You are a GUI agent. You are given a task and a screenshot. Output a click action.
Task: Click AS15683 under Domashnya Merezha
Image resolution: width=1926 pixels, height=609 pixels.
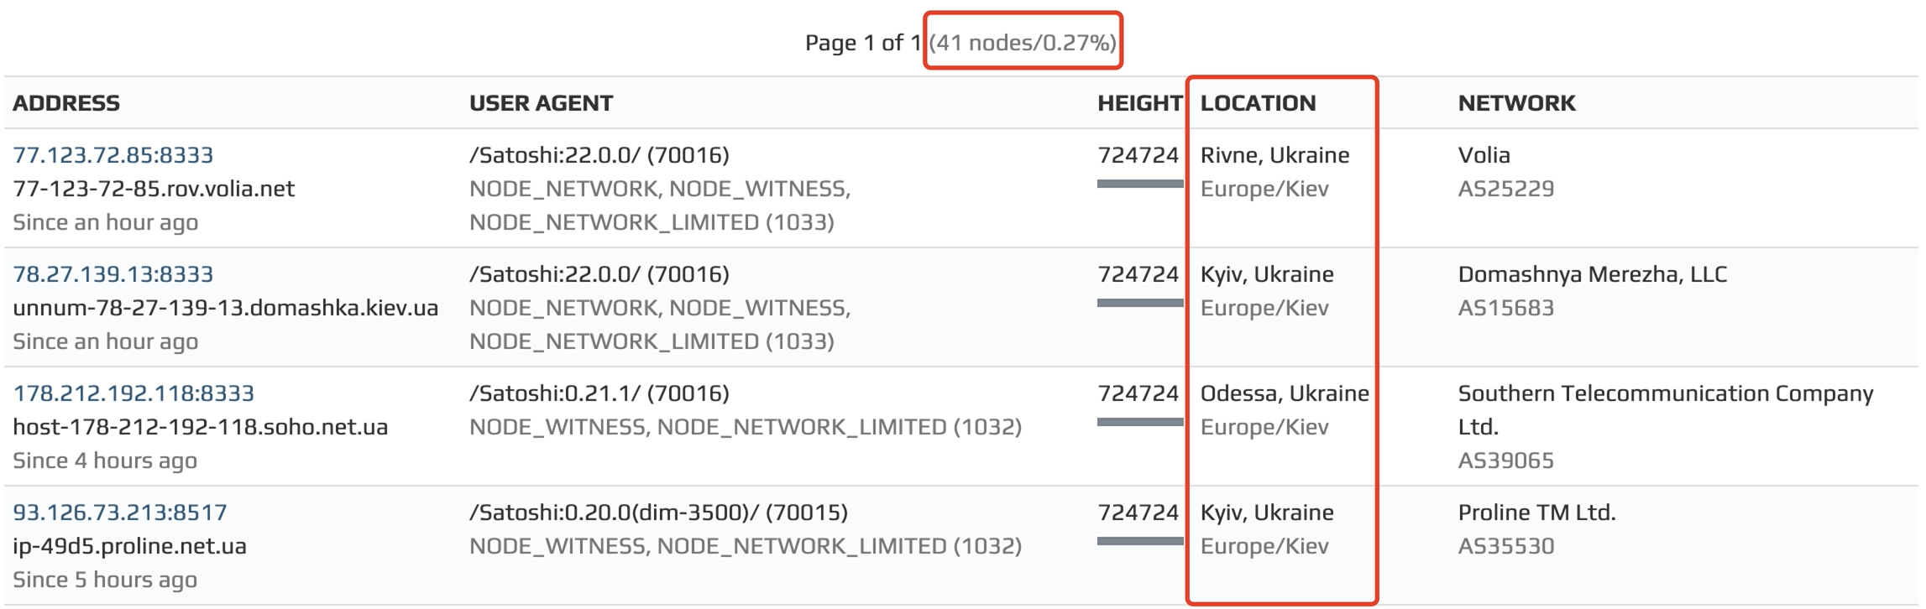pyautogui.click(x=1505, y=308)
